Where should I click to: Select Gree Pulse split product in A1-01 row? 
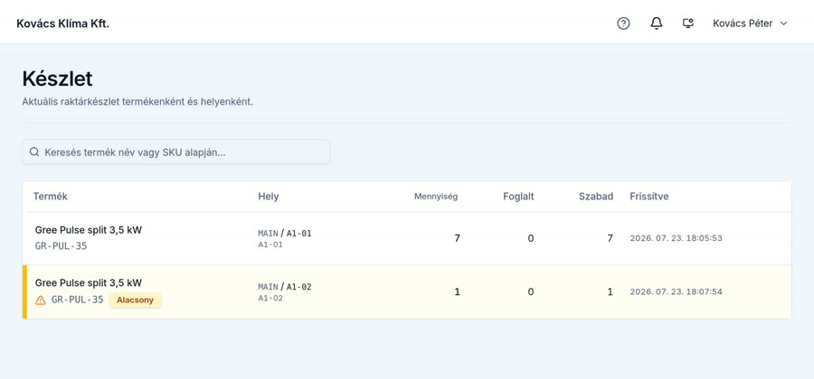[x=89, y=230]
